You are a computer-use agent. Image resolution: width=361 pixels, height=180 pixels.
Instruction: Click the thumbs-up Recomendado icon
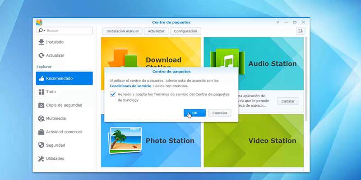point(42,78)
